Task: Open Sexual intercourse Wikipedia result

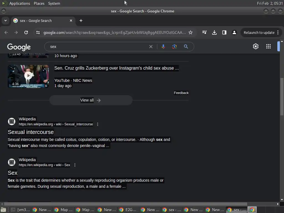Action: pos(31,132)
